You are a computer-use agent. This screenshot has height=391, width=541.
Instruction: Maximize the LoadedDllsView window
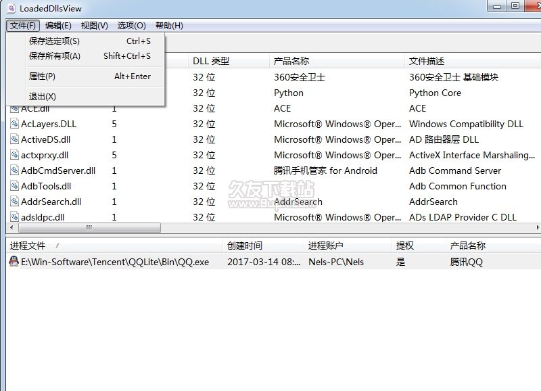pos(515,6)
